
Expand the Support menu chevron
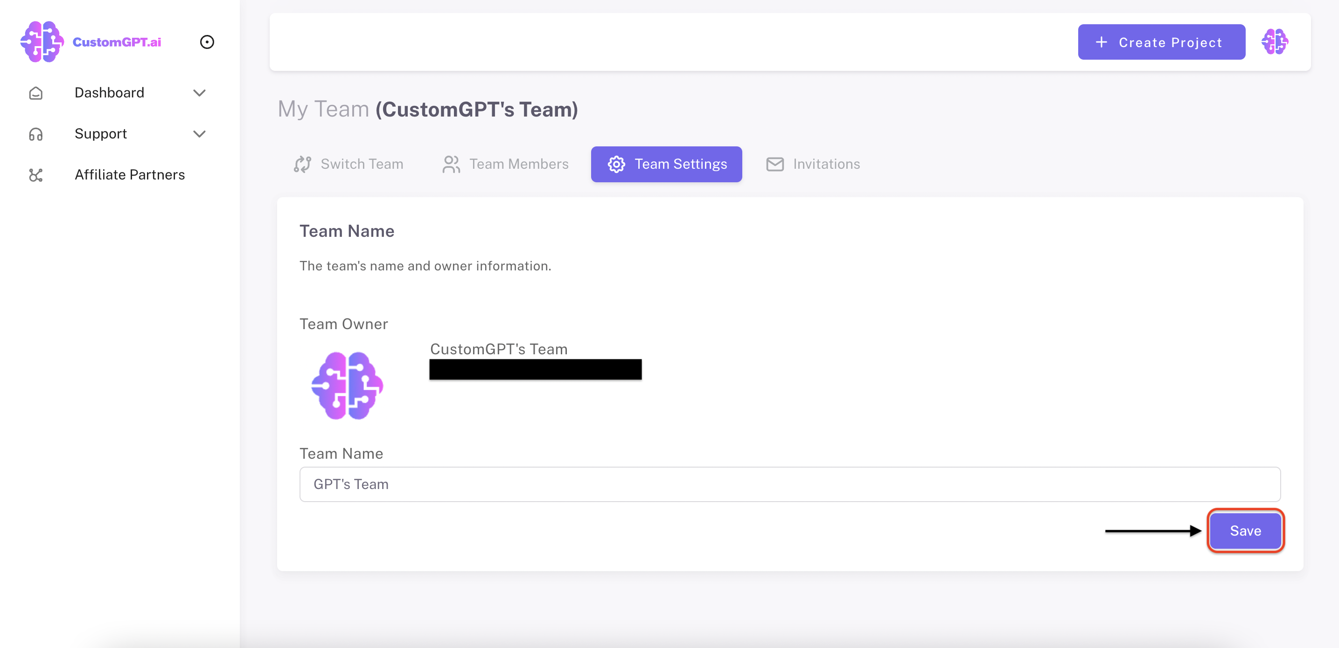(x=200, y=134)
